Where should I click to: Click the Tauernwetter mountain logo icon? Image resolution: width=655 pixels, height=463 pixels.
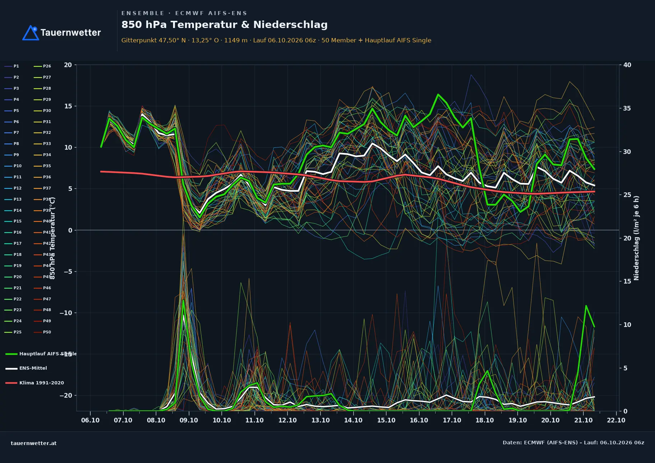point(31,33)
